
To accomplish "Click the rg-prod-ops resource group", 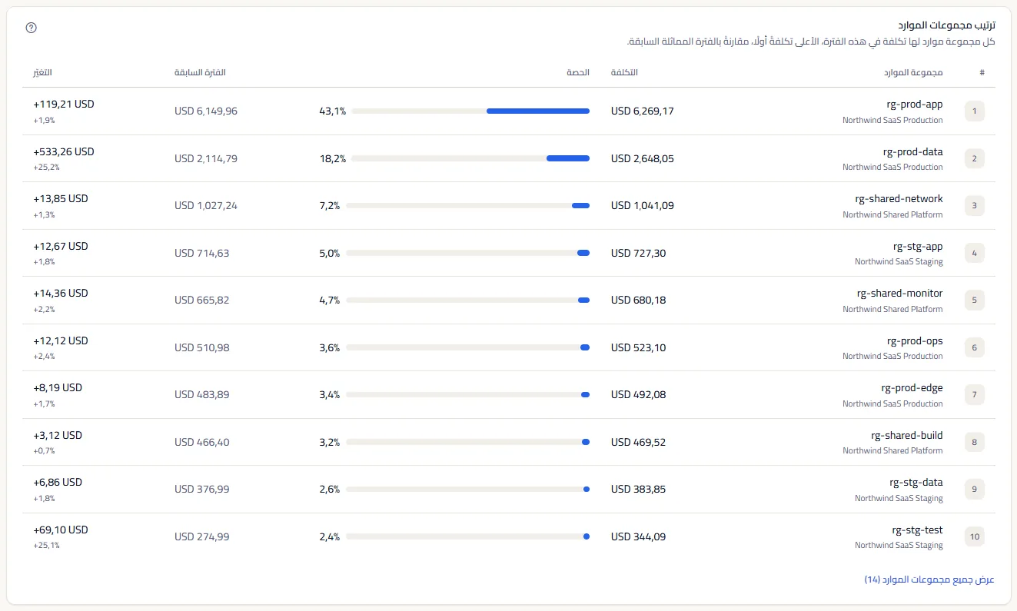I will 915,340.
